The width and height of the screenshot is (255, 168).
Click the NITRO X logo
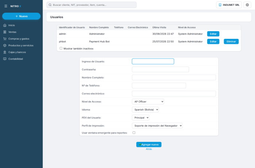(16, 6)
